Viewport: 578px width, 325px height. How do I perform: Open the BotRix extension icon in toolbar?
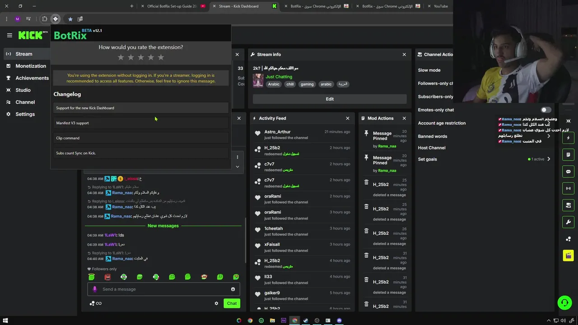[55, 19]
